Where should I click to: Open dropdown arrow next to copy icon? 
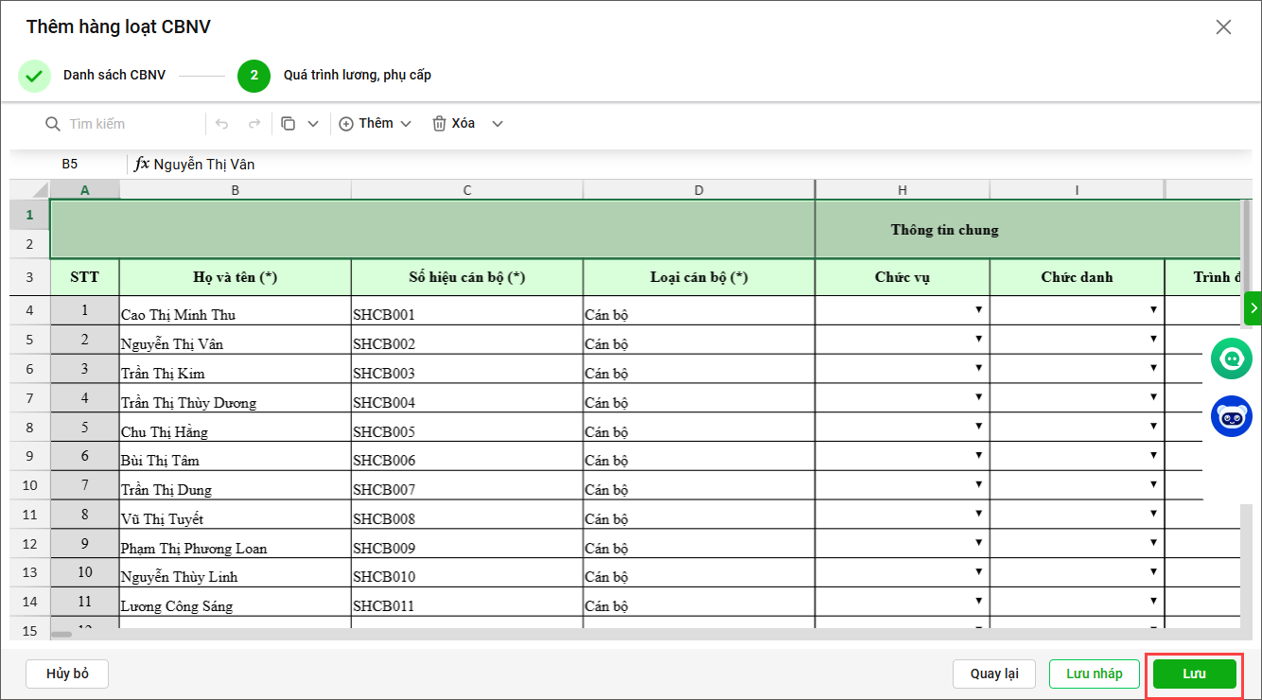click(x=313, y=124)
